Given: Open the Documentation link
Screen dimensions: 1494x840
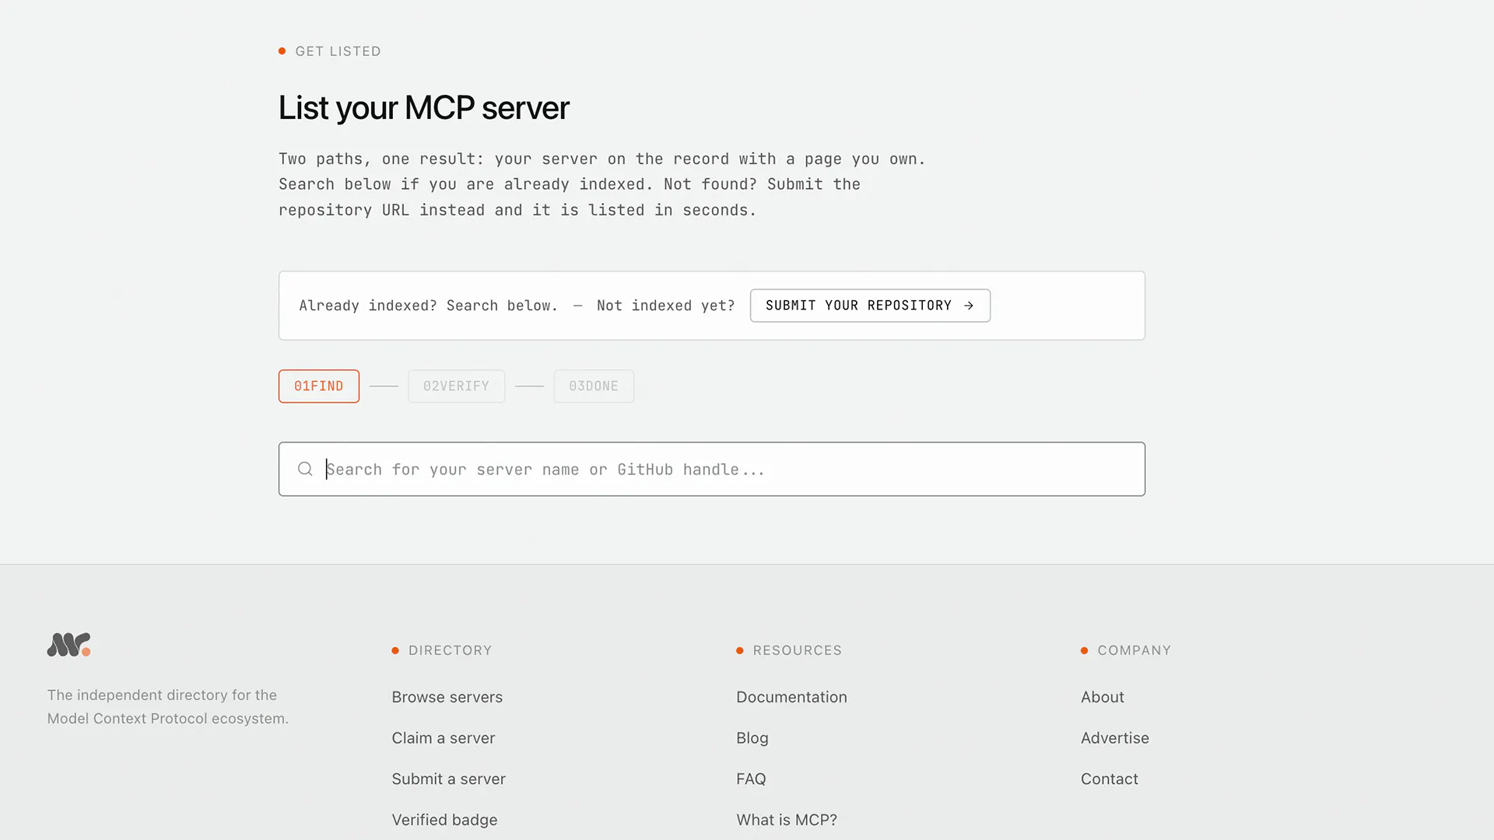Looking at the screenshot, I should pyautogui.click(x=791, y=697).
